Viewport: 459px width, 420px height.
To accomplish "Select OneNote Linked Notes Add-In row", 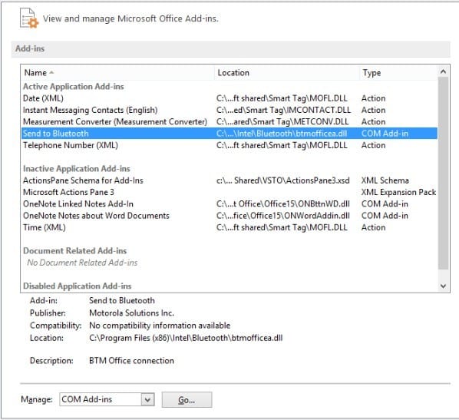I will [x=229, y=203].
